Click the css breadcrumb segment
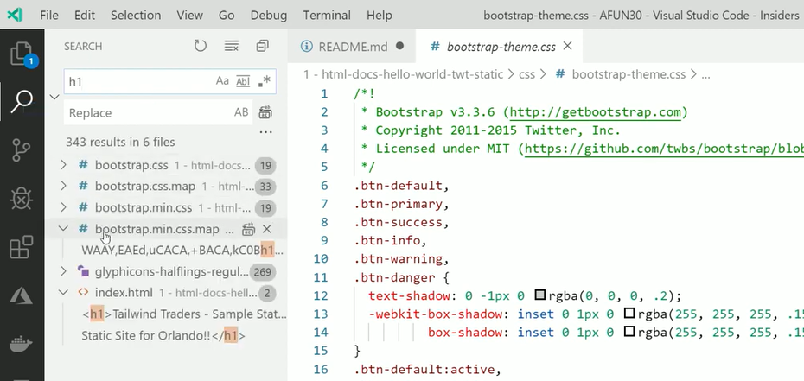This screenshot has width=804, height=381. click(x=526, y=75)
